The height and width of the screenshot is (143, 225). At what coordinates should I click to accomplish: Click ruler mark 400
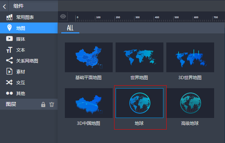[x=157, y=17]
